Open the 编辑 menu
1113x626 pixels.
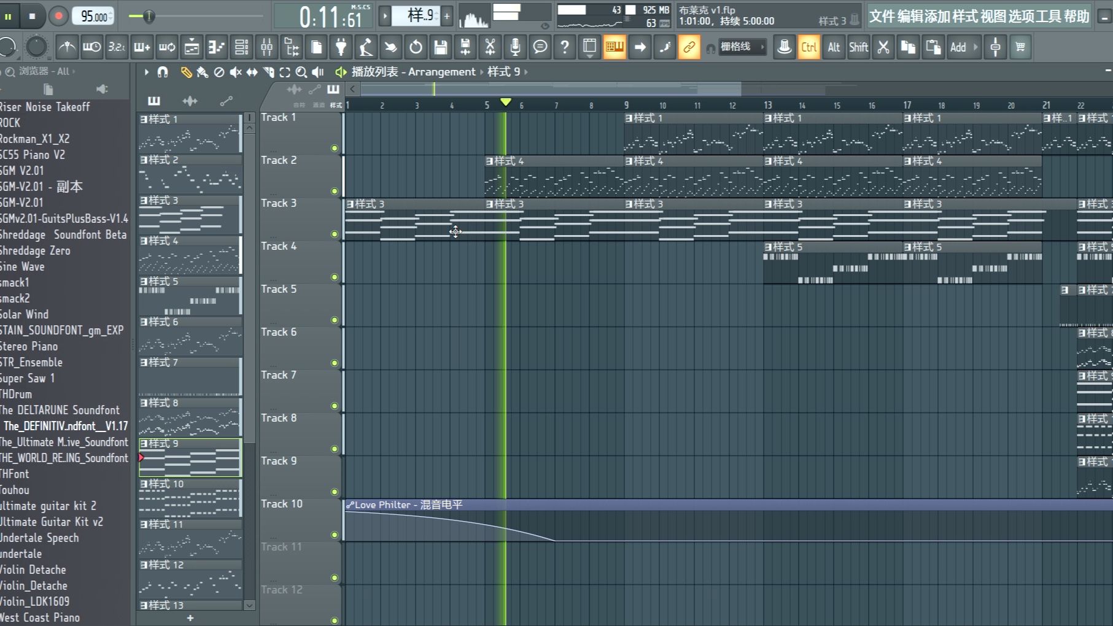pyautogui.click(x=909, y=16)
